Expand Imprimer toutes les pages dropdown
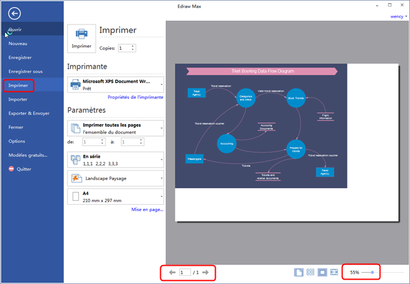410x284 pixels. tap(161, 128)
